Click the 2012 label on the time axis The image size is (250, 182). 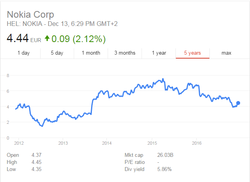point(19,143)
